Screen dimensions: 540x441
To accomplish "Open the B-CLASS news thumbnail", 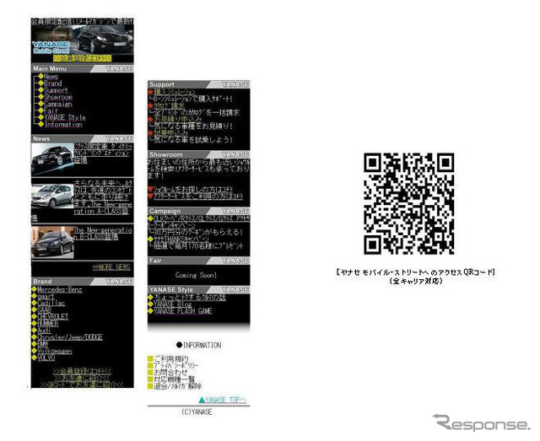I will pyautogui.click(x=52, y=243).
